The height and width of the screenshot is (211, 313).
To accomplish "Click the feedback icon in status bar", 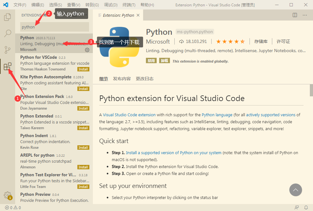I will [297, 208].
